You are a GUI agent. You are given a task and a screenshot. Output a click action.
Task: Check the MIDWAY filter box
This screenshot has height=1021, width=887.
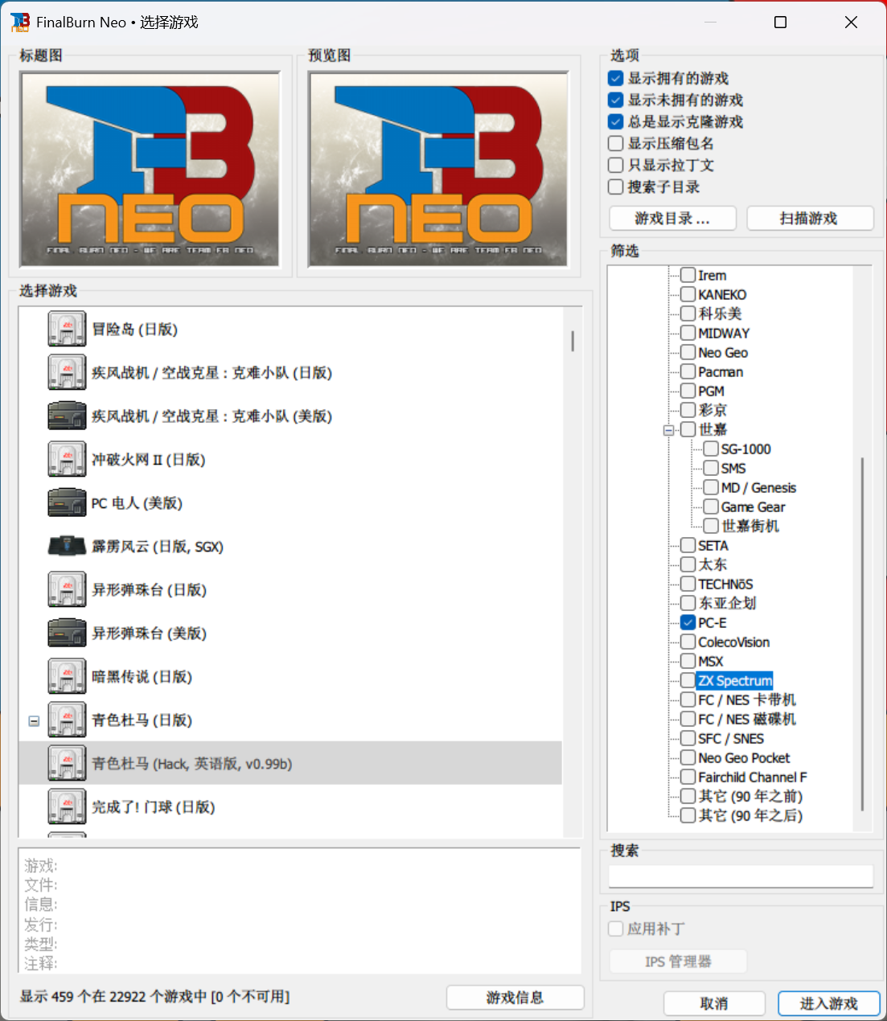(x=688, y=333)
